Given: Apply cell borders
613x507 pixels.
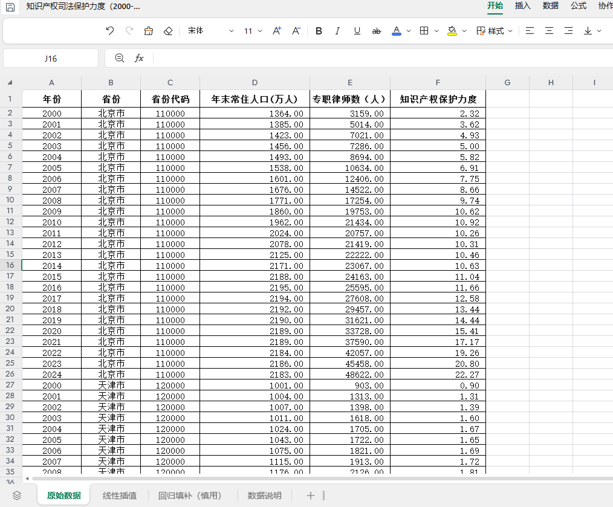Looking at the screenshot, I should point(424,31).
